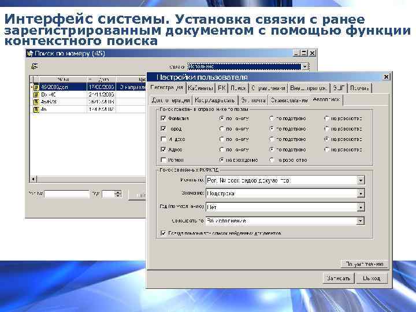Switch to the РК tab
This screenshot has width=416, height=312.
(x=221, y=88)
